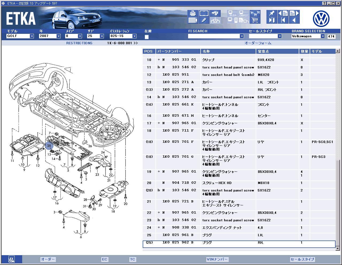342x265 pixels.
Task: Click the DEPOT link icon
Action: coord(244,13)
